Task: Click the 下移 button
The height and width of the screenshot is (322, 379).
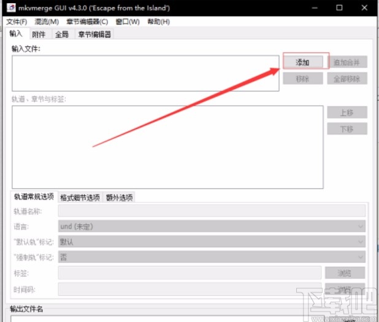Action: [347, 128]
